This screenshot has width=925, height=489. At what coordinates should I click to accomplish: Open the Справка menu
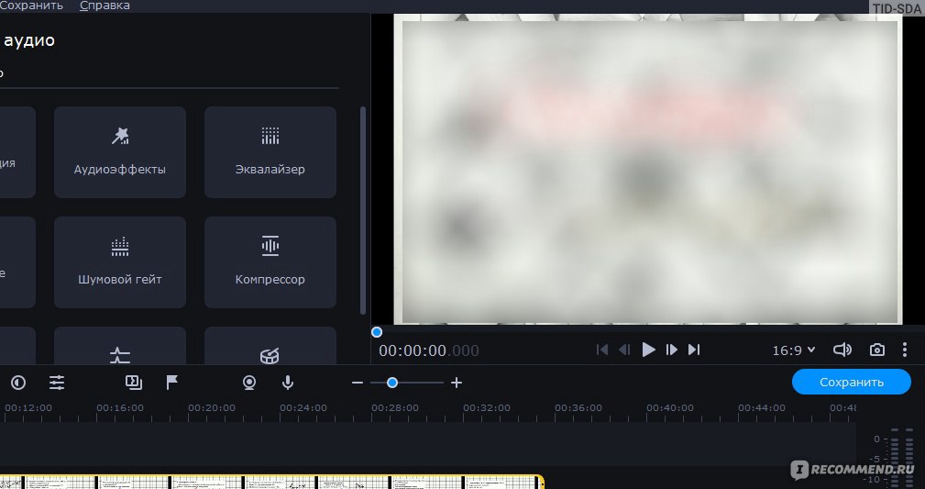(x=105, y=6)
